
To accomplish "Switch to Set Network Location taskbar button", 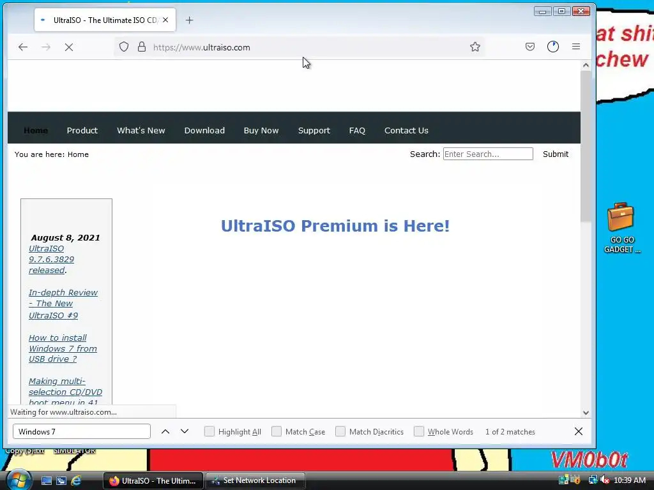I will coord(255,480).
